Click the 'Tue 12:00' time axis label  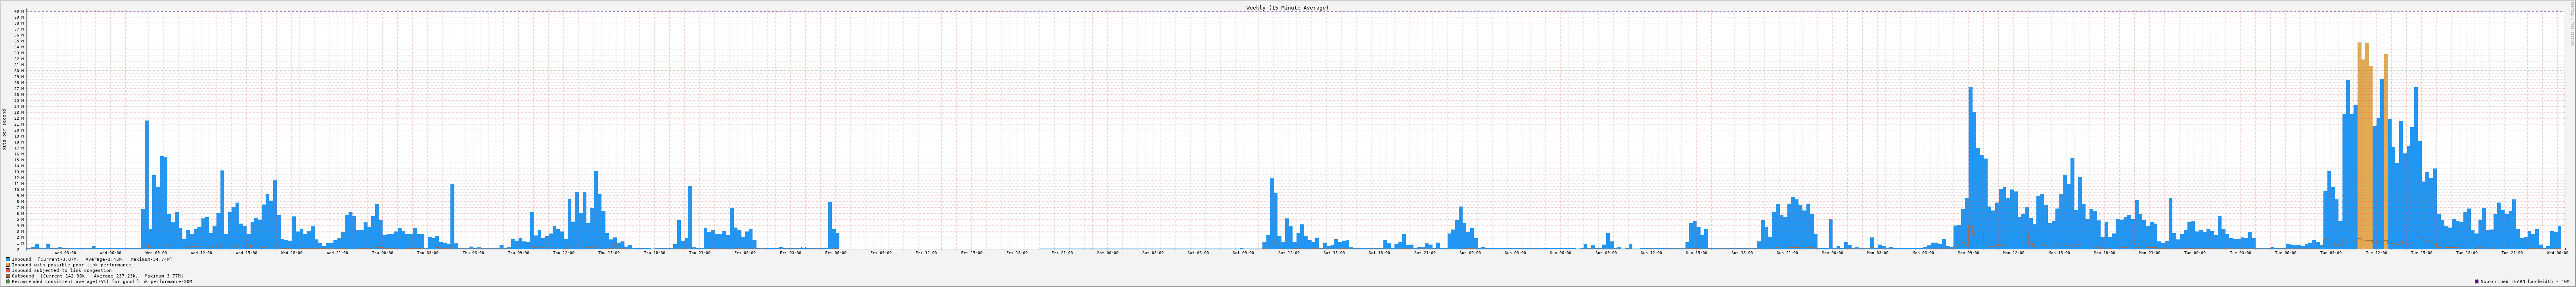[2376, 253]
